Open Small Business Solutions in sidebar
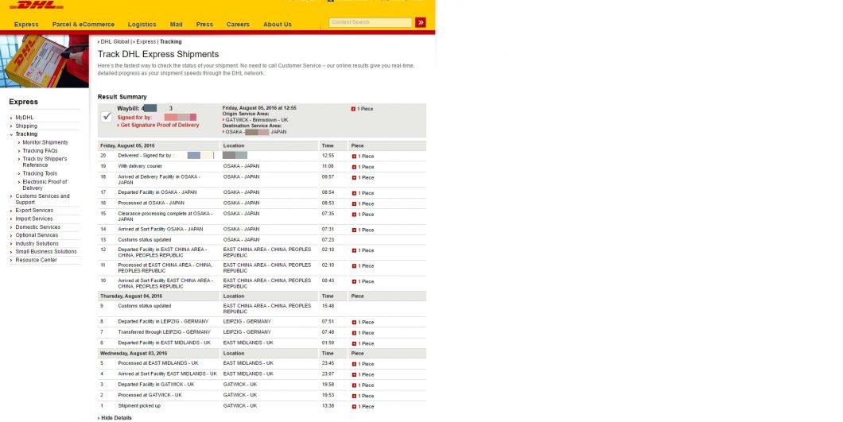This screenshot has height=422, width=843. [45, 252]
